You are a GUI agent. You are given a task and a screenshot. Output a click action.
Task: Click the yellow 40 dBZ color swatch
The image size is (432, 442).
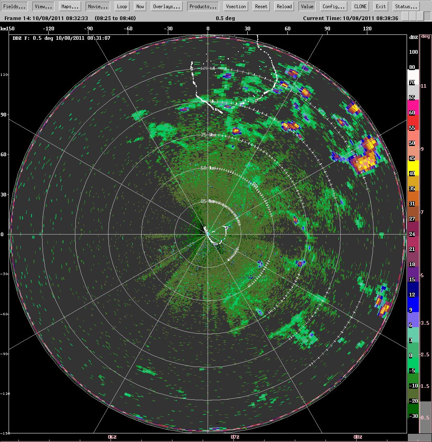click(413, 168)
